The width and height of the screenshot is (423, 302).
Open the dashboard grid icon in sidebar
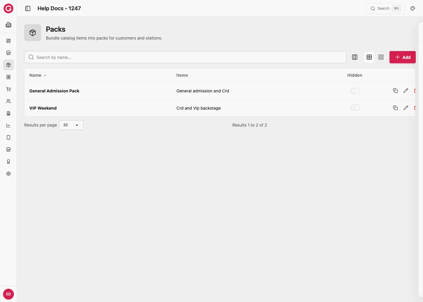click(8, 41)
